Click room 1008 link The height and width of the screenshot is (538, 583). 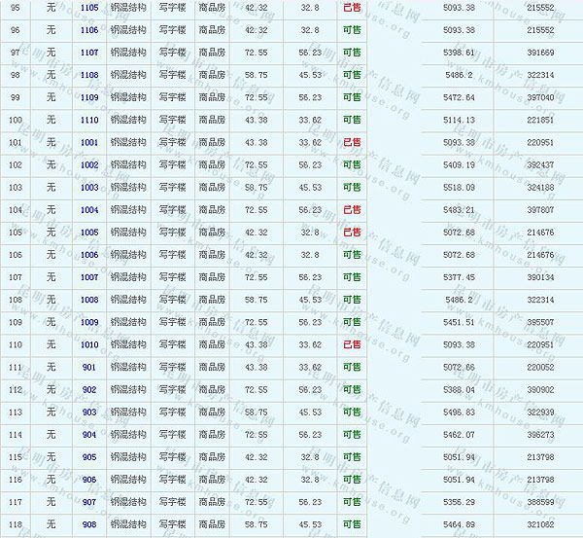pyautogui.click(x=89, y=300)
